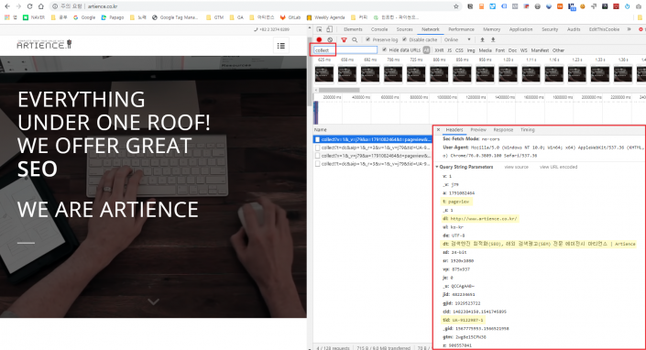The width and height of the screenshot is (646, 350).
Task: Toggle the Preserve log checkbox
Action: 368,39
